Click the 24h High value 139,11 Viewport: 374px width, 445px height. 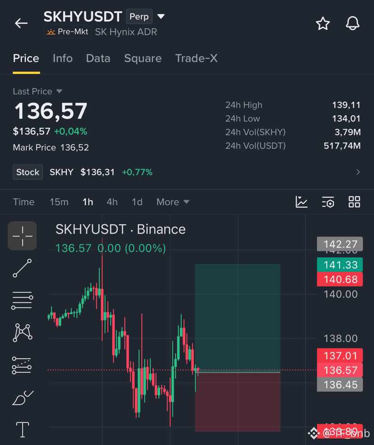pyautogui.click(x=346, y=105)
